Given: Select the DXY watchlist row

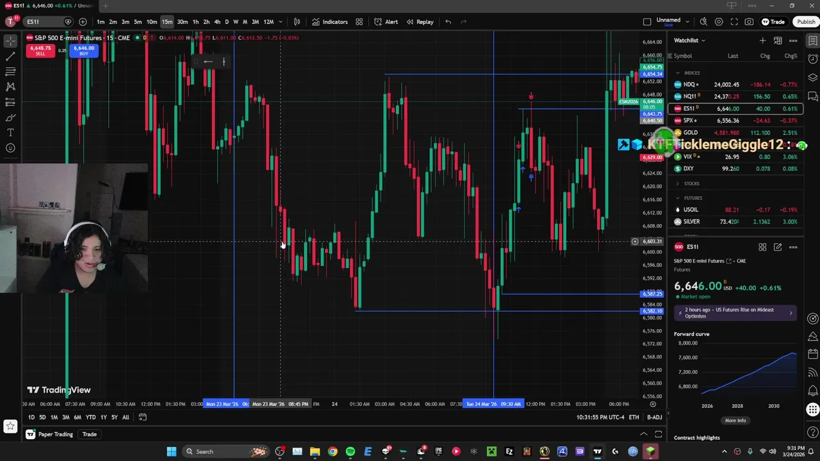Looking at the screenshot, I should (735, 169).
